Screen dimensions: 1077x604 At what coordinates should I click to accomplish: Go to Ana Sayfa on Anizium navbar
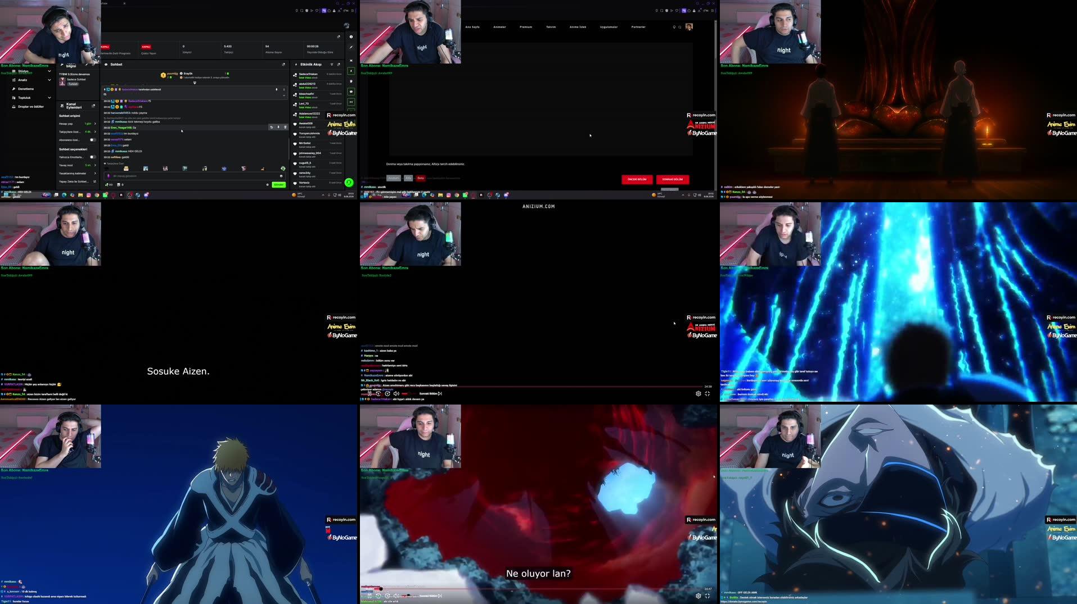click(472, 27)
